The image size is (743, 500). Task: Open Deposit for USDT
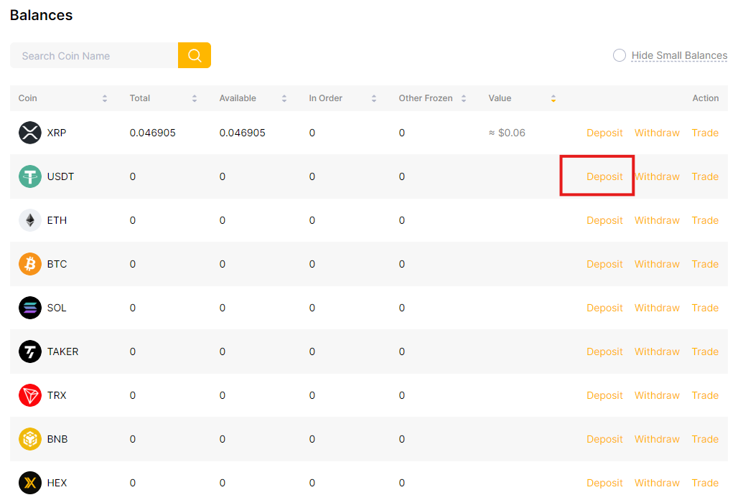click(x=604, y=176)
